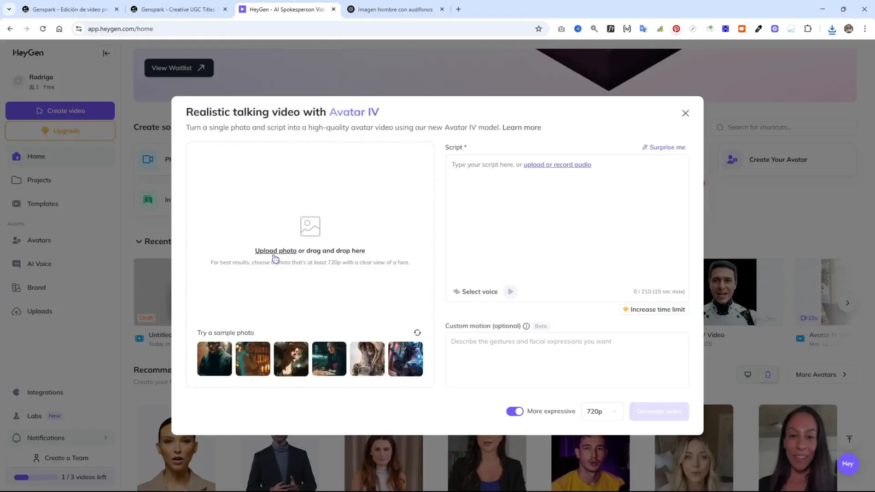Disable the More expressive toggle
The height and width of the screenshot is (492, 875).
pos(515,411)
